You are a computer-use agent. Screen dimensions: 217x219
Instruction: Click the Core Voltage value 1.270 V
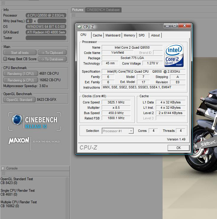[153, 63]
